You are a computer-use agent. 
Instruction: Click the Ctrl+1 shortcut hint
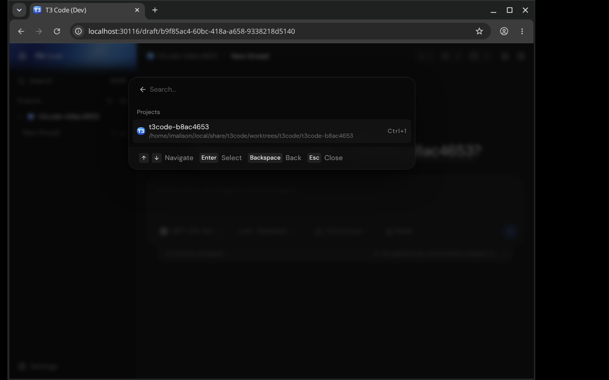click(397, 131)
